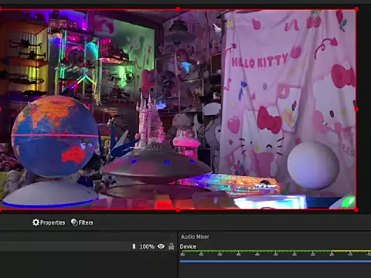
Task: Select the highlighted source row in the list
Action: coord(87,246)
